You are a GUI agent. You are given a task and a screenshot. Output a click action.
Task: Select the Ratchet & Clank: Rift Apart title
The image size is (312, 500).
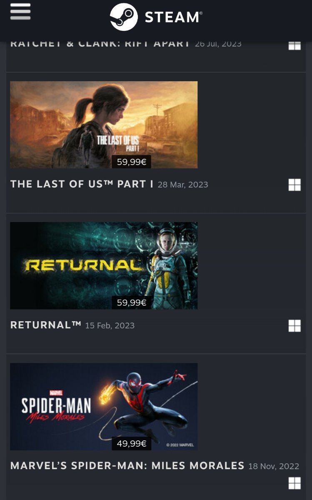coord(100,44)
